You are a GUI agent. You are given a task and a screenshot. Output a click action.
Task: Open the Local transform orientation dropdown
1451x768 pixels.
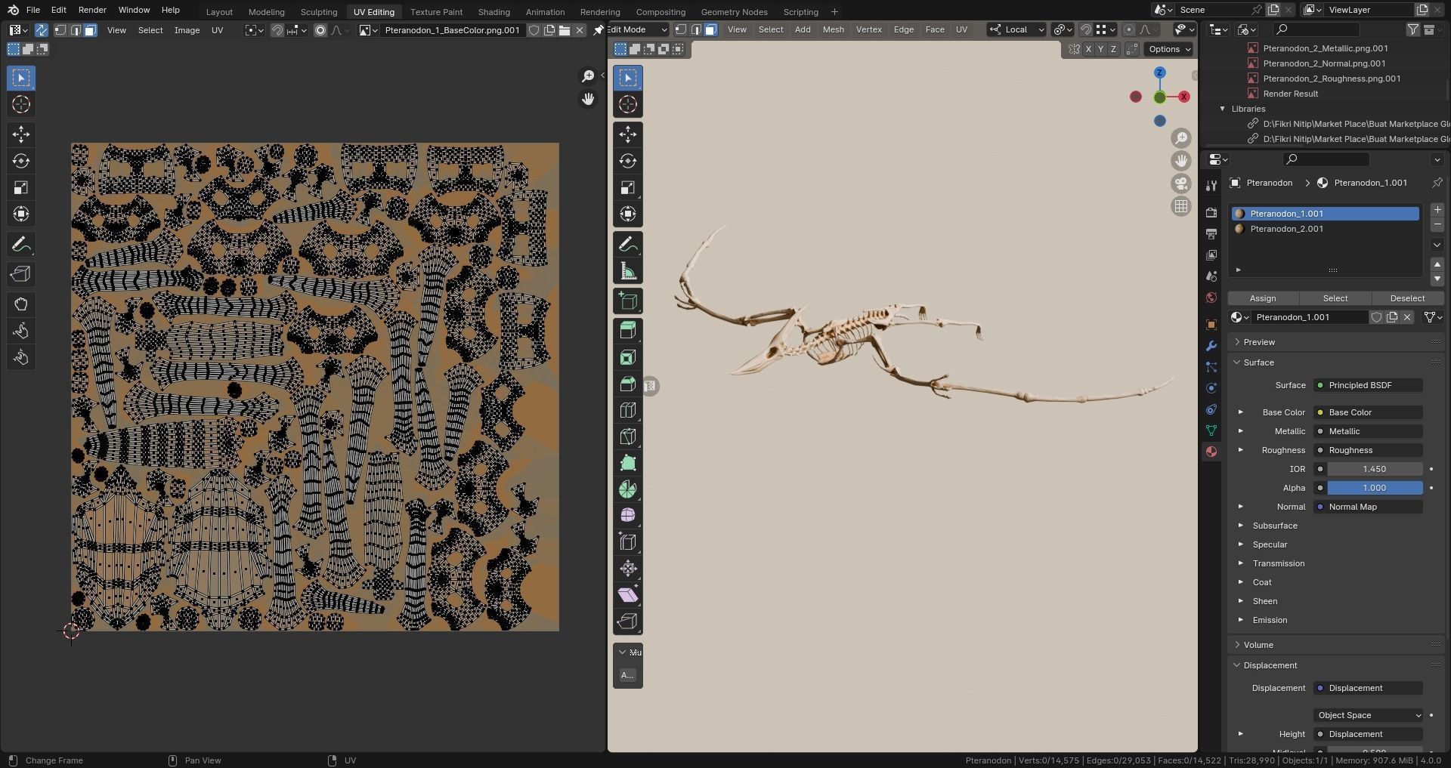(1016, 29)
